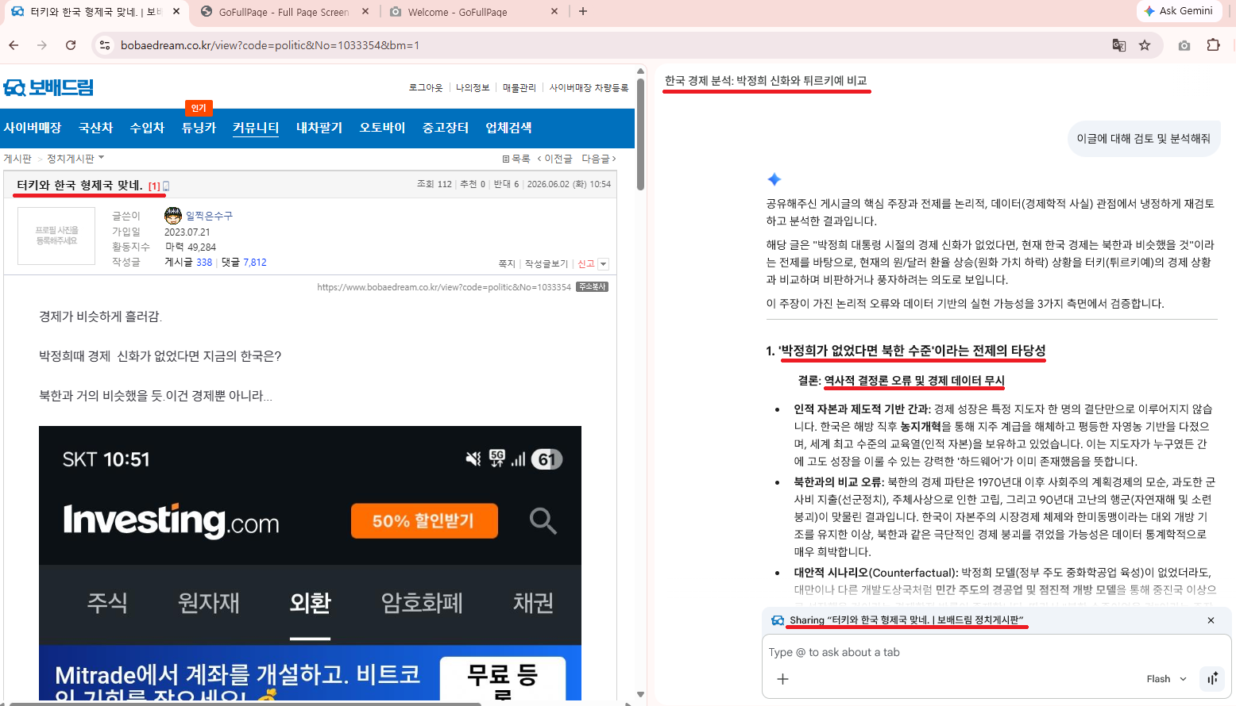Click Gemini chat title 한국 경제 분석
This screenshot has width=1236, height=706.
point(766,81)
